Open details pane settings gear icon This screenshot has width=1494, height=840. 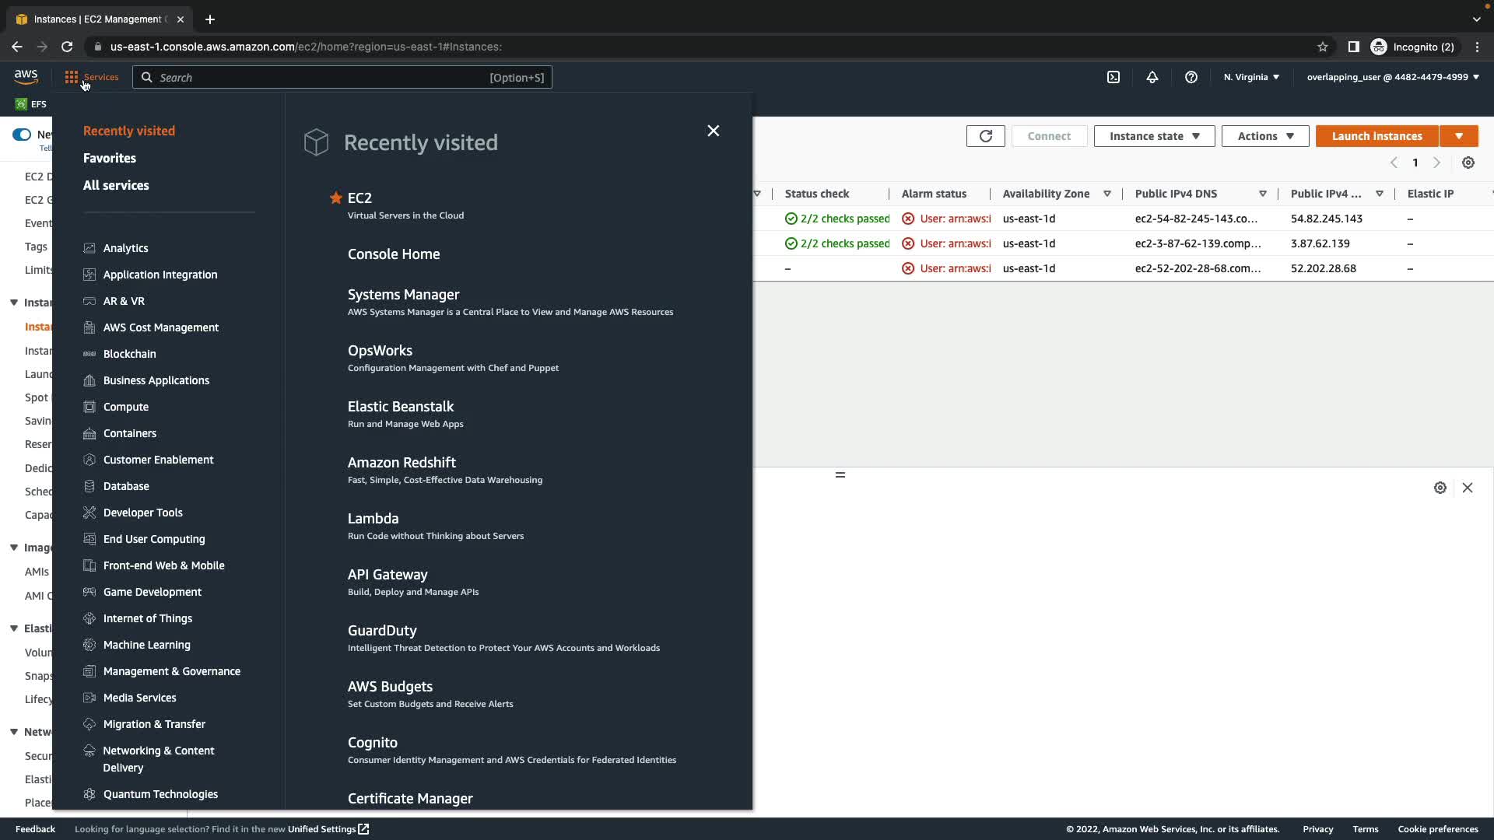click(x=1440, y=488)
